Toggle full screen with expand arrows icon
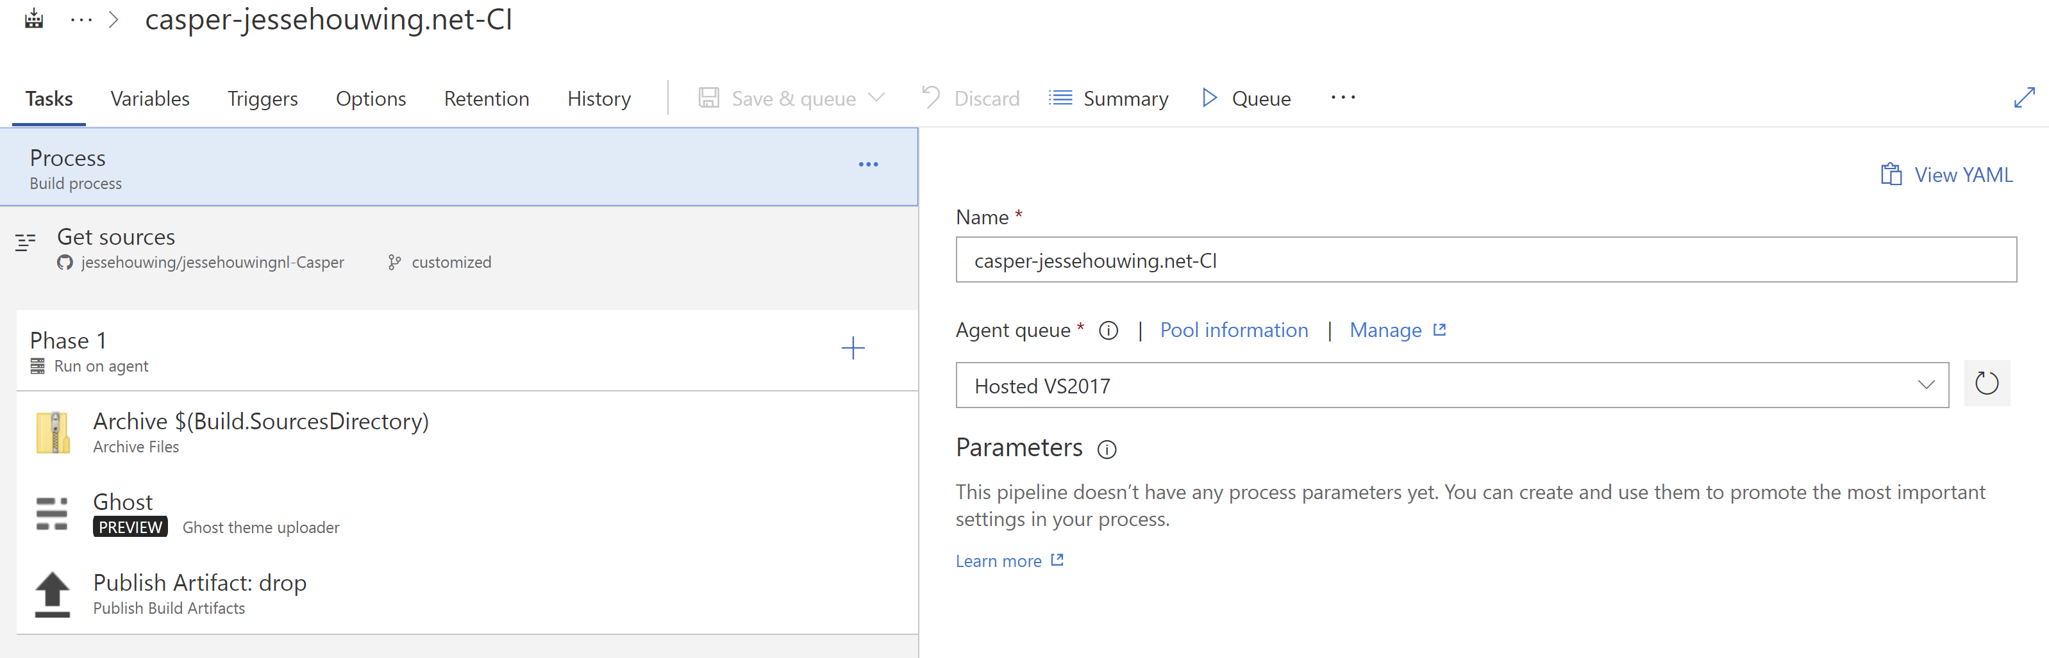2049x658 pixels. click(x=2023, y=98)
